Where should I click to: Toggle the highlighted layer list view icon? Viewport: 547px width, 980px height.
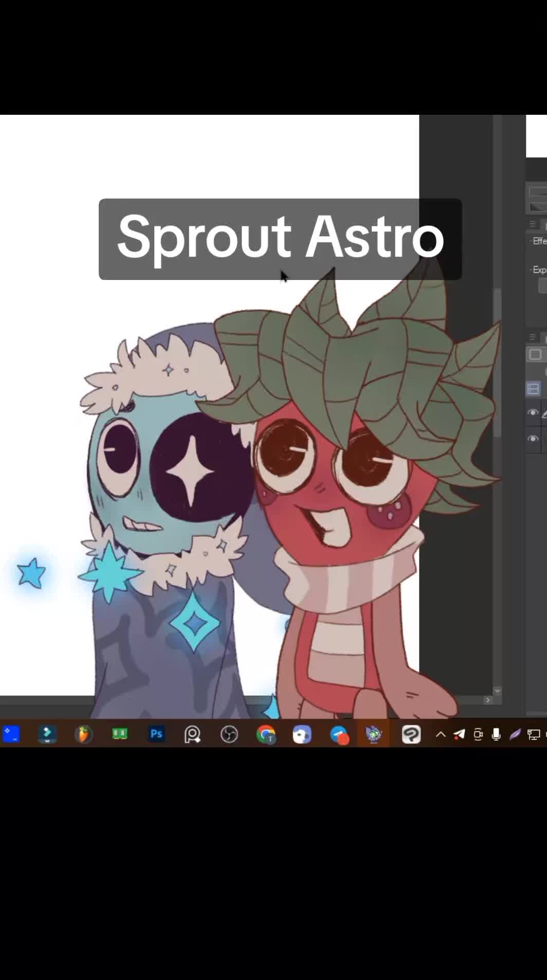[533, 389]
